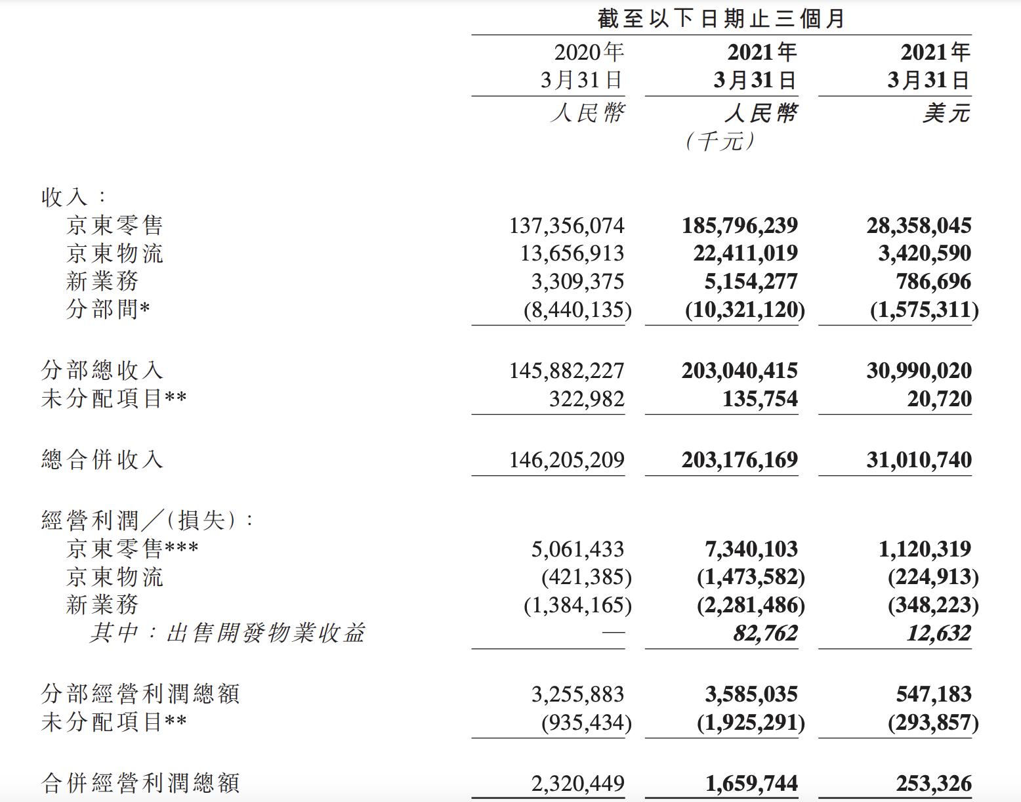Click the 經營利潤／(損失)： section heading
This screenshot has height=802, width=1021.
(148, 520)
